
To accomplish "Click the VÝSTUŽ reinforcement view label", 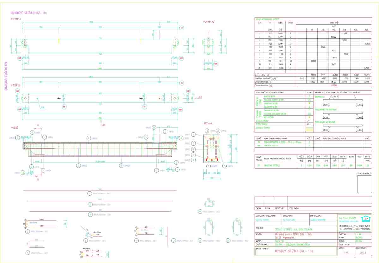I will point(15,128).
